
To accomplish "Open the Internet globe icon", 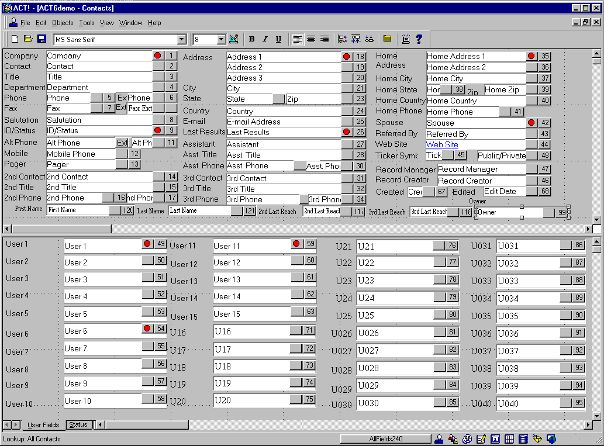I will click(x=551, y=438).
